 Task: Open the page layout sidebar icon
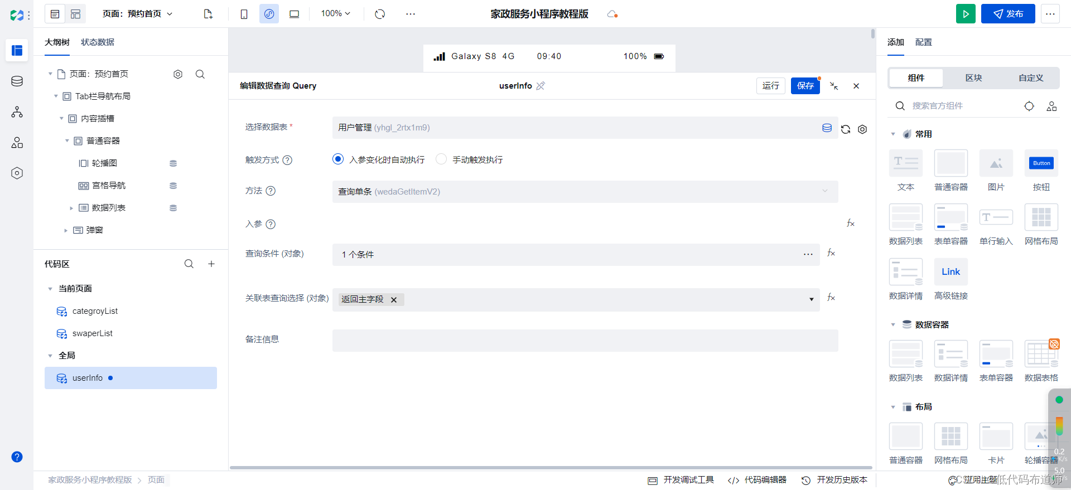[17, 51]
